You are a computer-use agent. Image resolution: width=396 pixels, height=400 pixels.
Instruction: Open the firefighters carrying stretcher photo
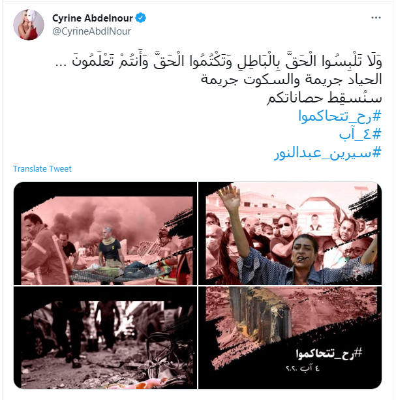105,234
